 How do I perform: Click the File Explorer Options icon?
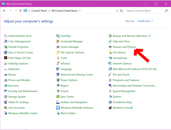point(58,53)
